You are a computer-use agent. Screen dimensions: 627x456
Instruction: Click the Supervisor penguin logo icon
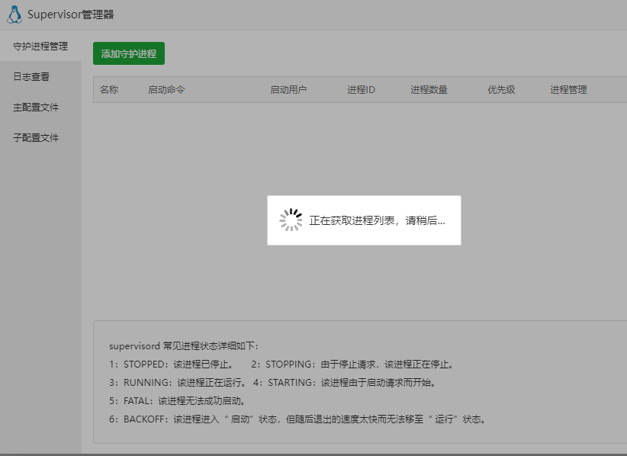coord(14,14)
